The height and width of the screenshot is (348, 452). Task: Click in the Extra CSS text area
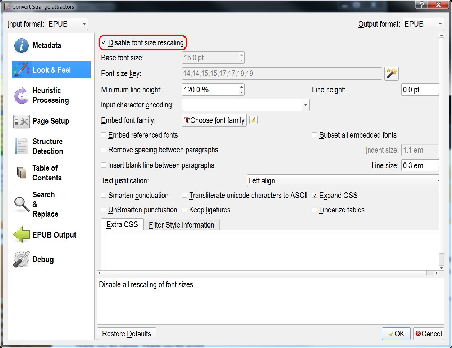(272, 252)
